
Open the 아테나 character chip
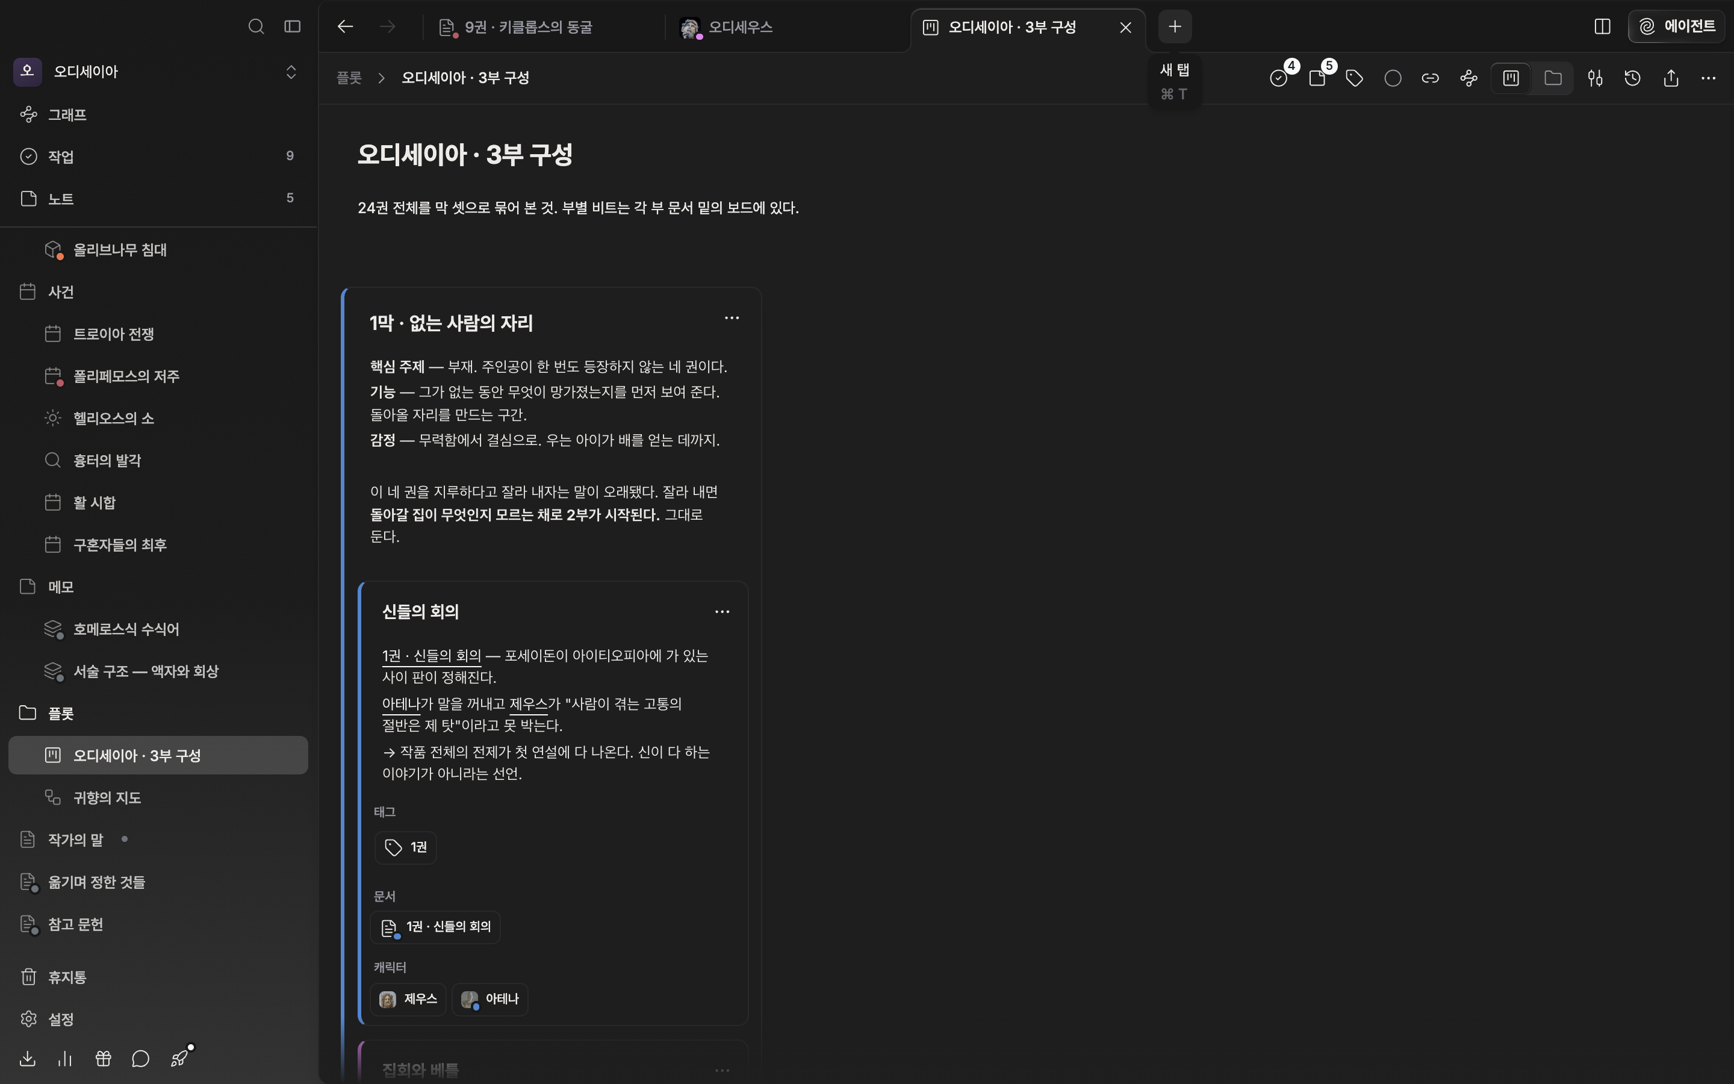pos(490,1000)
